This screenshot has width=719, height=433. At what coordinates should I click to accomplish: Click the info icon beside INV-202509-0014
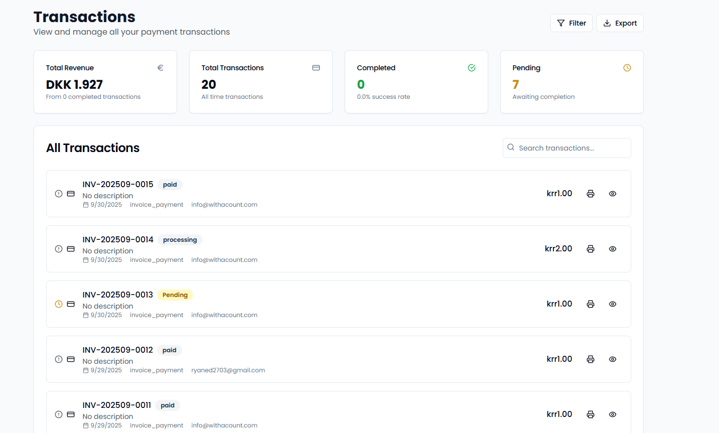[58, 248]
